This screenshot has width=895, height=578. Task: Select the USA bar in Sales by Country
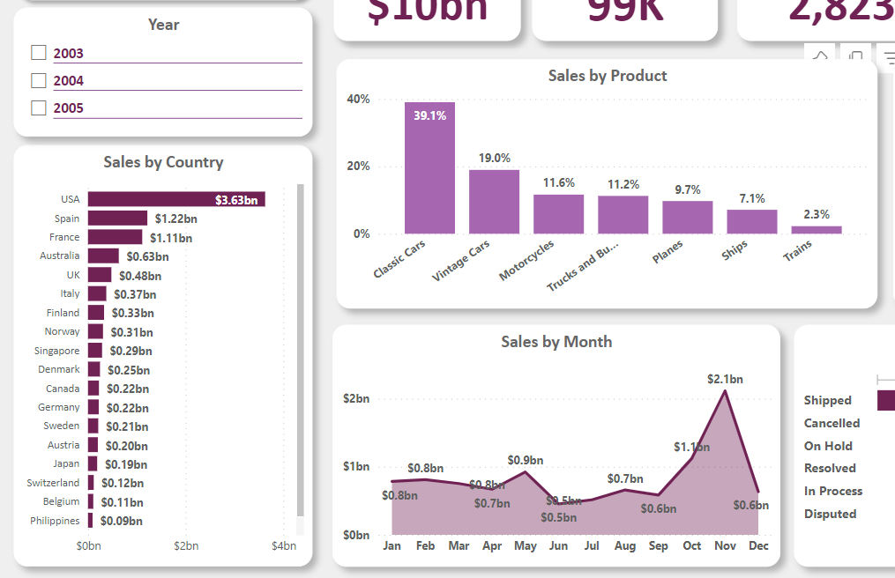coord(176,199)
